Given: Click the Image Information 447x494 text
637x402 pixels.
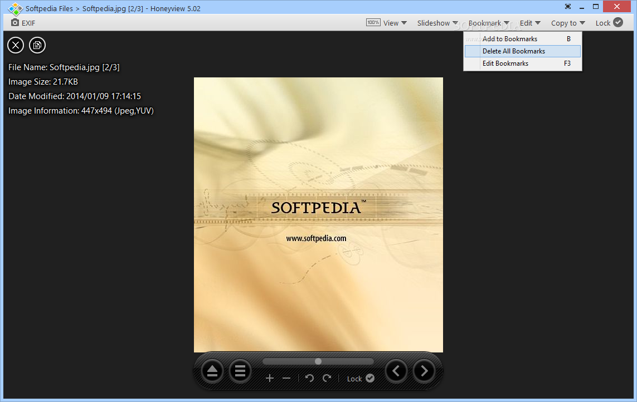Looking at the screenshot, I should click(x=81, y=111).
